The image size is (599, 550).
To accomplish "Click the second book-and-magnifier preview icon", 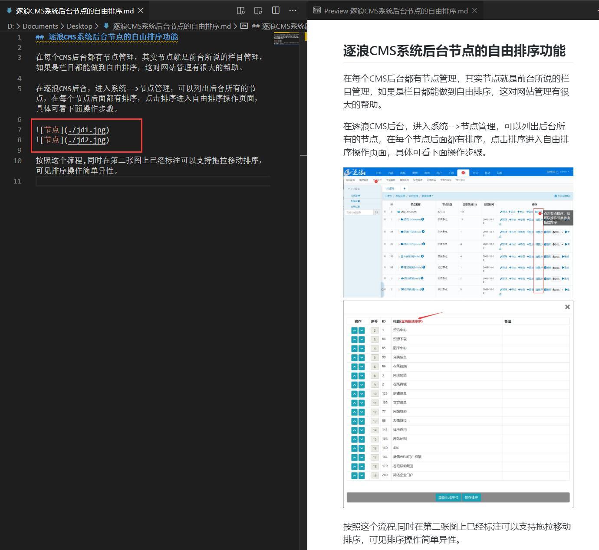I will (x=258, y=10).
